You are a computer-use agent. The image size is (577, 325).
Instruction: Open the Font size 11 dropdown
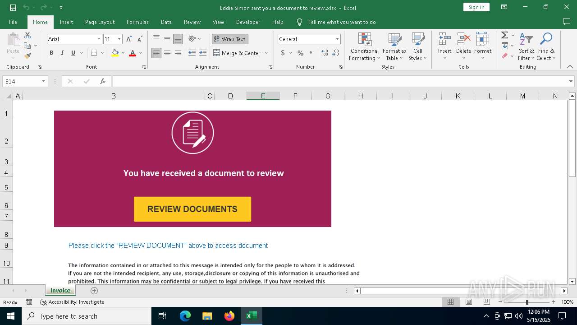click(x=119, y=39)
